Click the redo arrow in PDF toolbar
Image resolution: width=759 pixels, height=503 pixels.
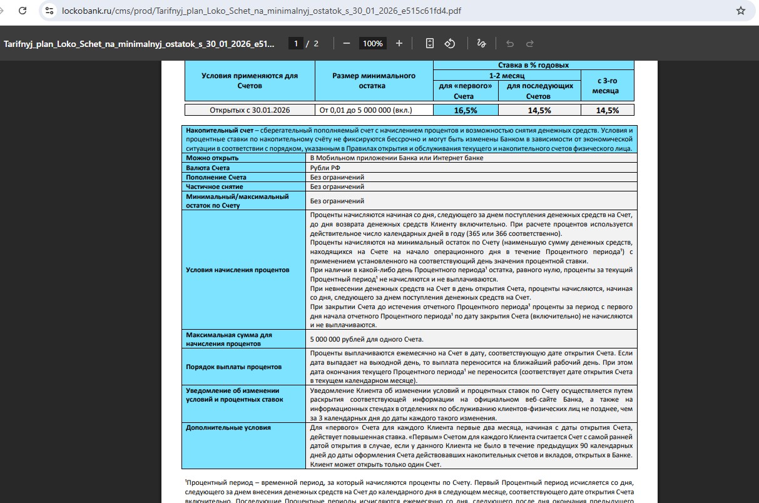(530, 43)
